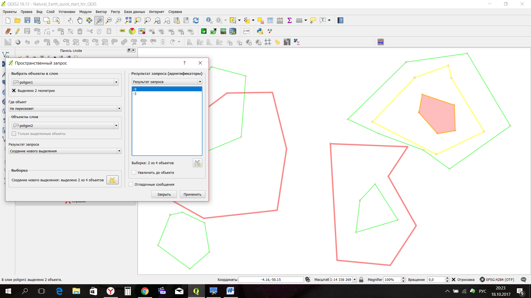Open the Python console icon
531x298 pixels.
[260, 31]
